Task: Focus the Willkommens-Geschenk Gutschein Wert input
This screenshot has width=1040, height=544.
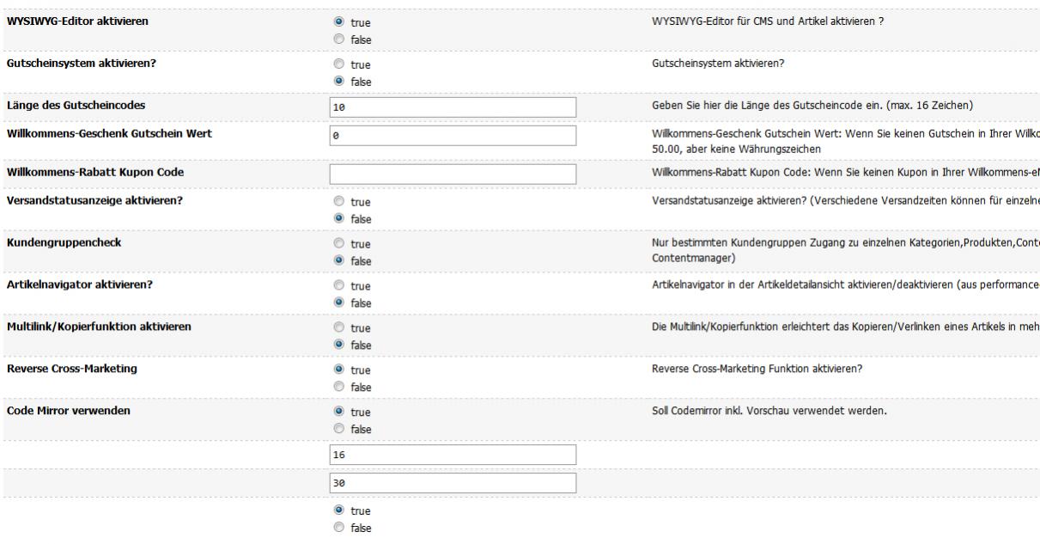Action: pyautogui.click(x=452, y=136)
